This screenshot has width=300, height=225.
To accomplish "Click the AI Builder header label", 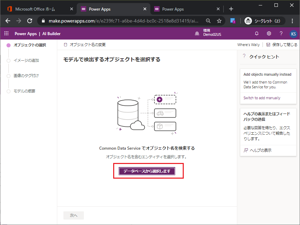I will (x=51, y=34).
